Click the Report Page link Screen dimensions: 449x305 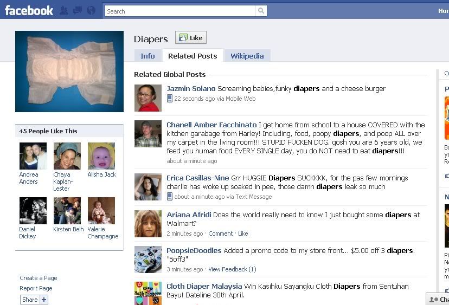36,288
